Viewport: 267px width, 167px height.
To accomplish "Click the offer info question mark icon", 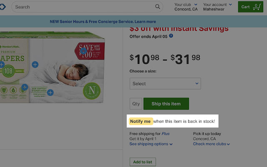I will [171, 36].
